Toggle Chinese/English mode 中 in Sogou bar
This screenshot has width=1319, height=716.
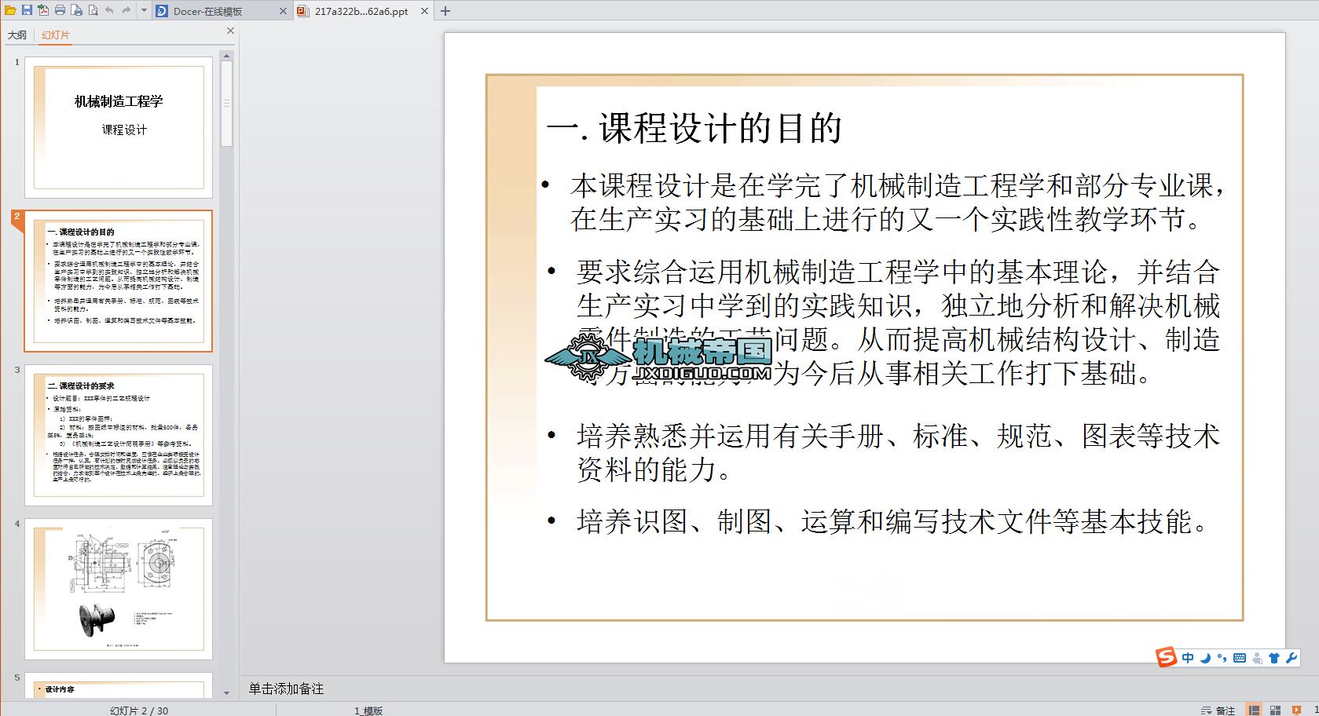tap(1188, 658)
